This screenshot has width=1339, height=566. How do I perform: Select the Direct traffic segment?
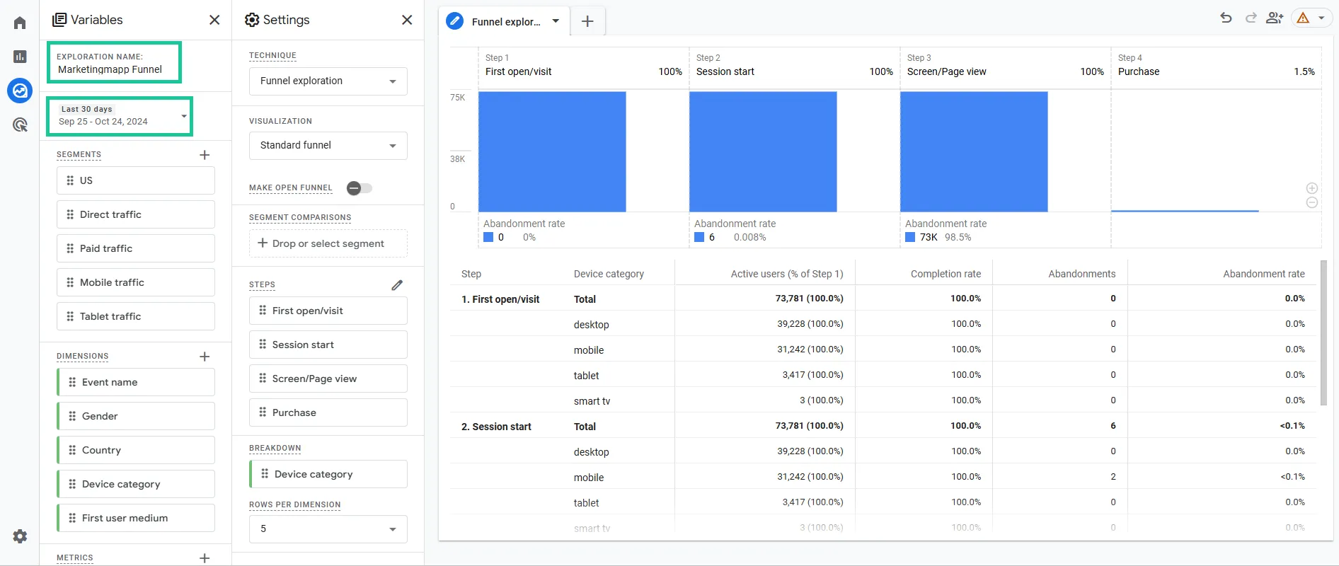pos(136,214)
